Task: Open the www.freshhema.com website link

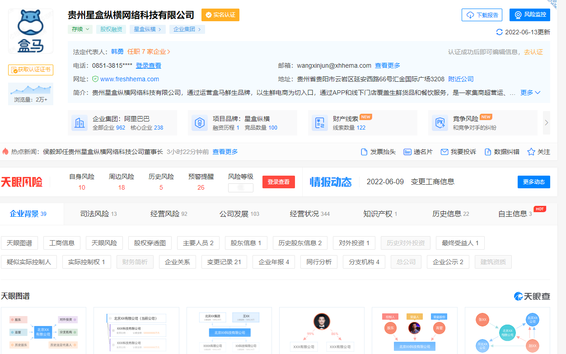Action: pyautogui.click(x=129, y=79)
